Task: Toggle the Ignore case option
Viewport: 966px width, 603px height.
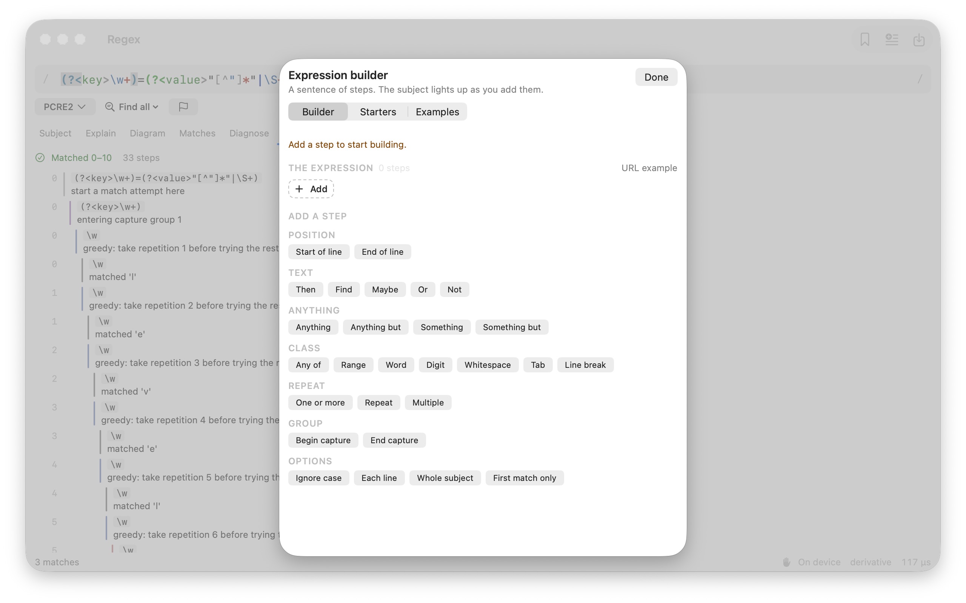Action: [318, 478]
